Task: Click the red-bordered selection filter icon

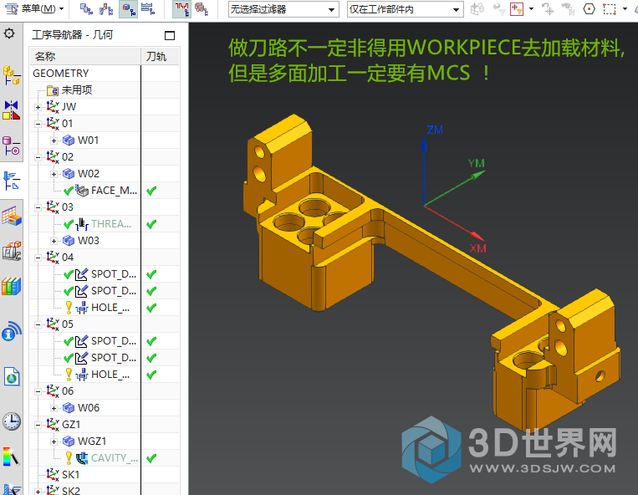Action: [517, 9]
